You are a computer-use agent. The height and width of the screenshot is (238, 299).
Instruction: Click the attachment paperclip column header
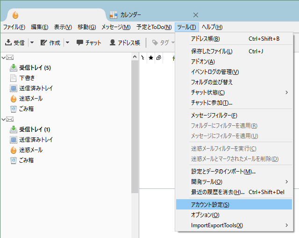click(x=159, y=58)
